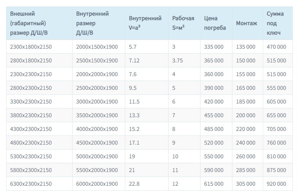Click volume value 5.7

(x=133, y=47)
